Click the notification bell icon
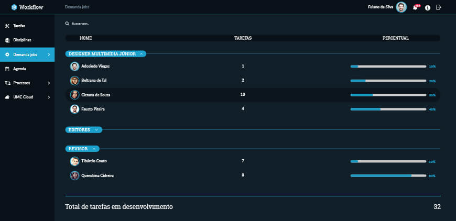The image size is (456, 221). (415, 7)
